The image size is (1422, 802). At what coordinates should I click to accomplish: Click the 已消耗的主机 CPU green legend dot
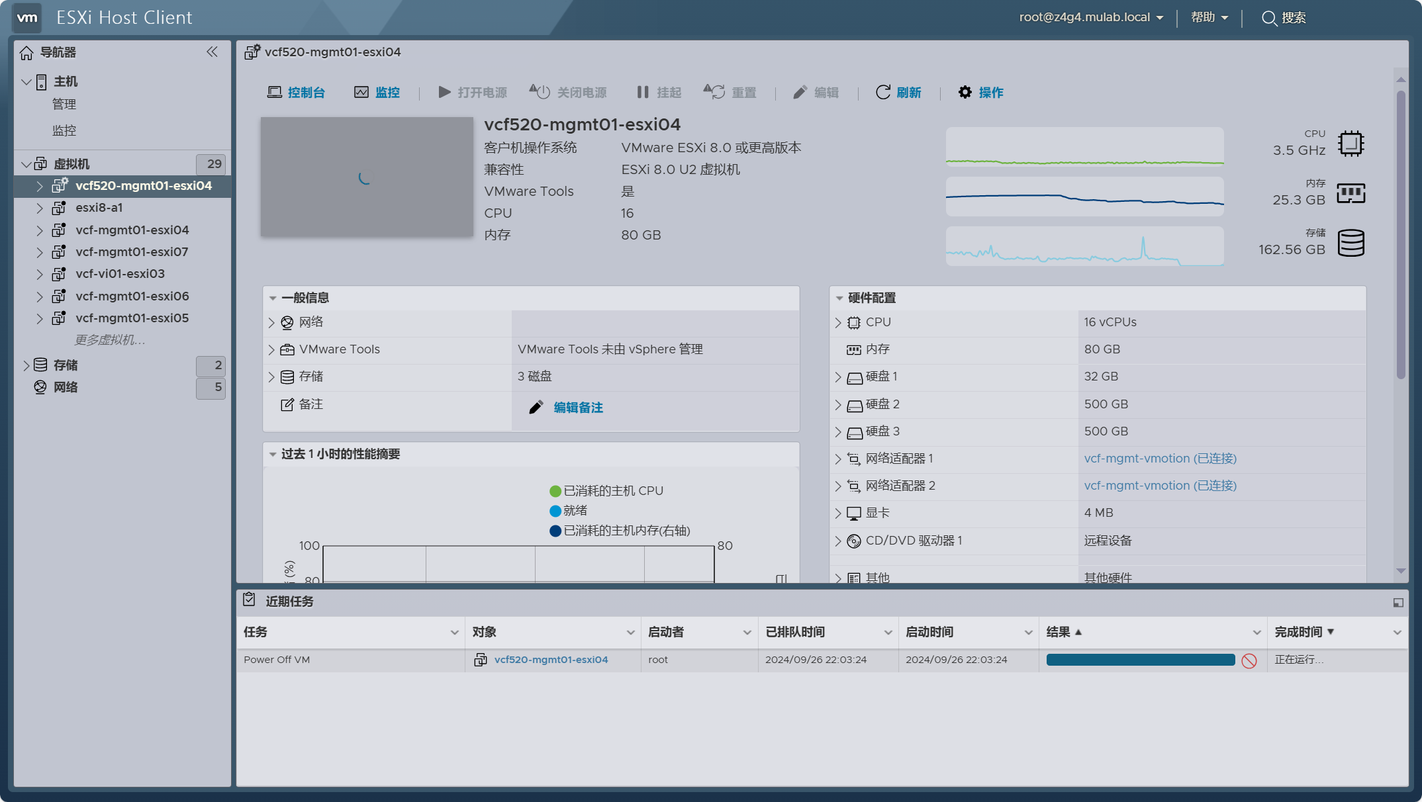click(555, 491)
